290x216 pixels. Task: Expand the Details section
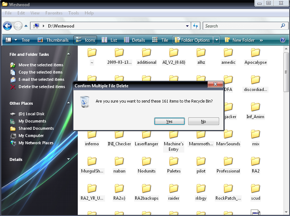pos(69,159)
